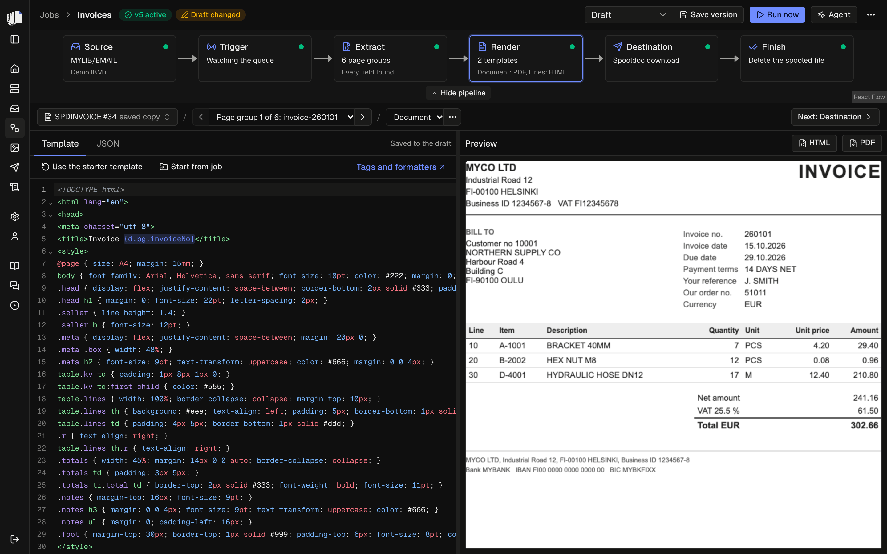Switch to the JSON tab
This screenshot has width=887, height=554.
pos(108,143)
